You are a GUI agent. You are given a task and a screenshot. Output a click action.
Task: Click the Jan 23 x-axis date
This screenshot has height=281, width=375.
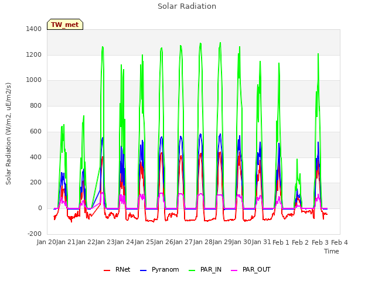[105, 242]
